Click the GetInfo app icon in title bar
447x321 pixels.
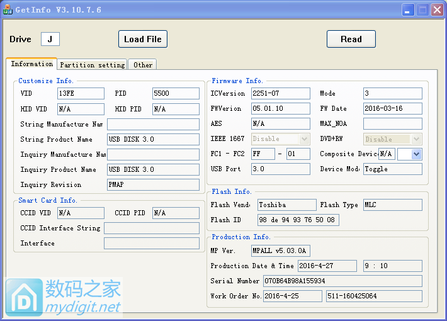[x=8, y=9]
